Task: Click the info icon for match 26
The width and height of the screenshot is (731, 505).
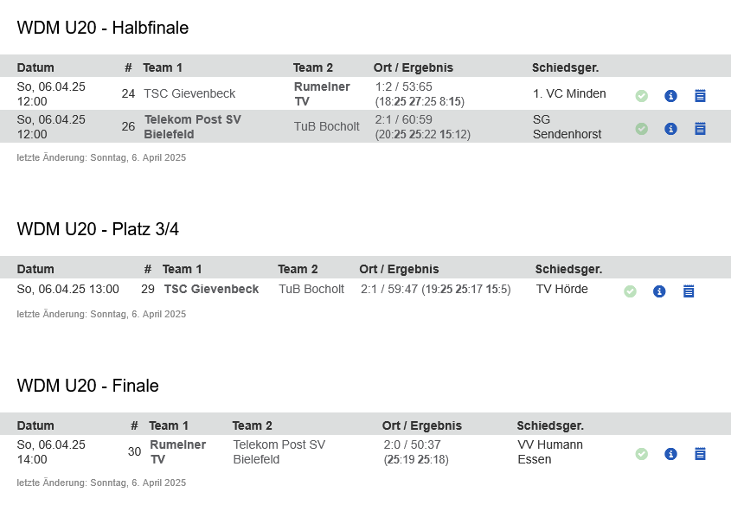Action: tap(670, 129)
